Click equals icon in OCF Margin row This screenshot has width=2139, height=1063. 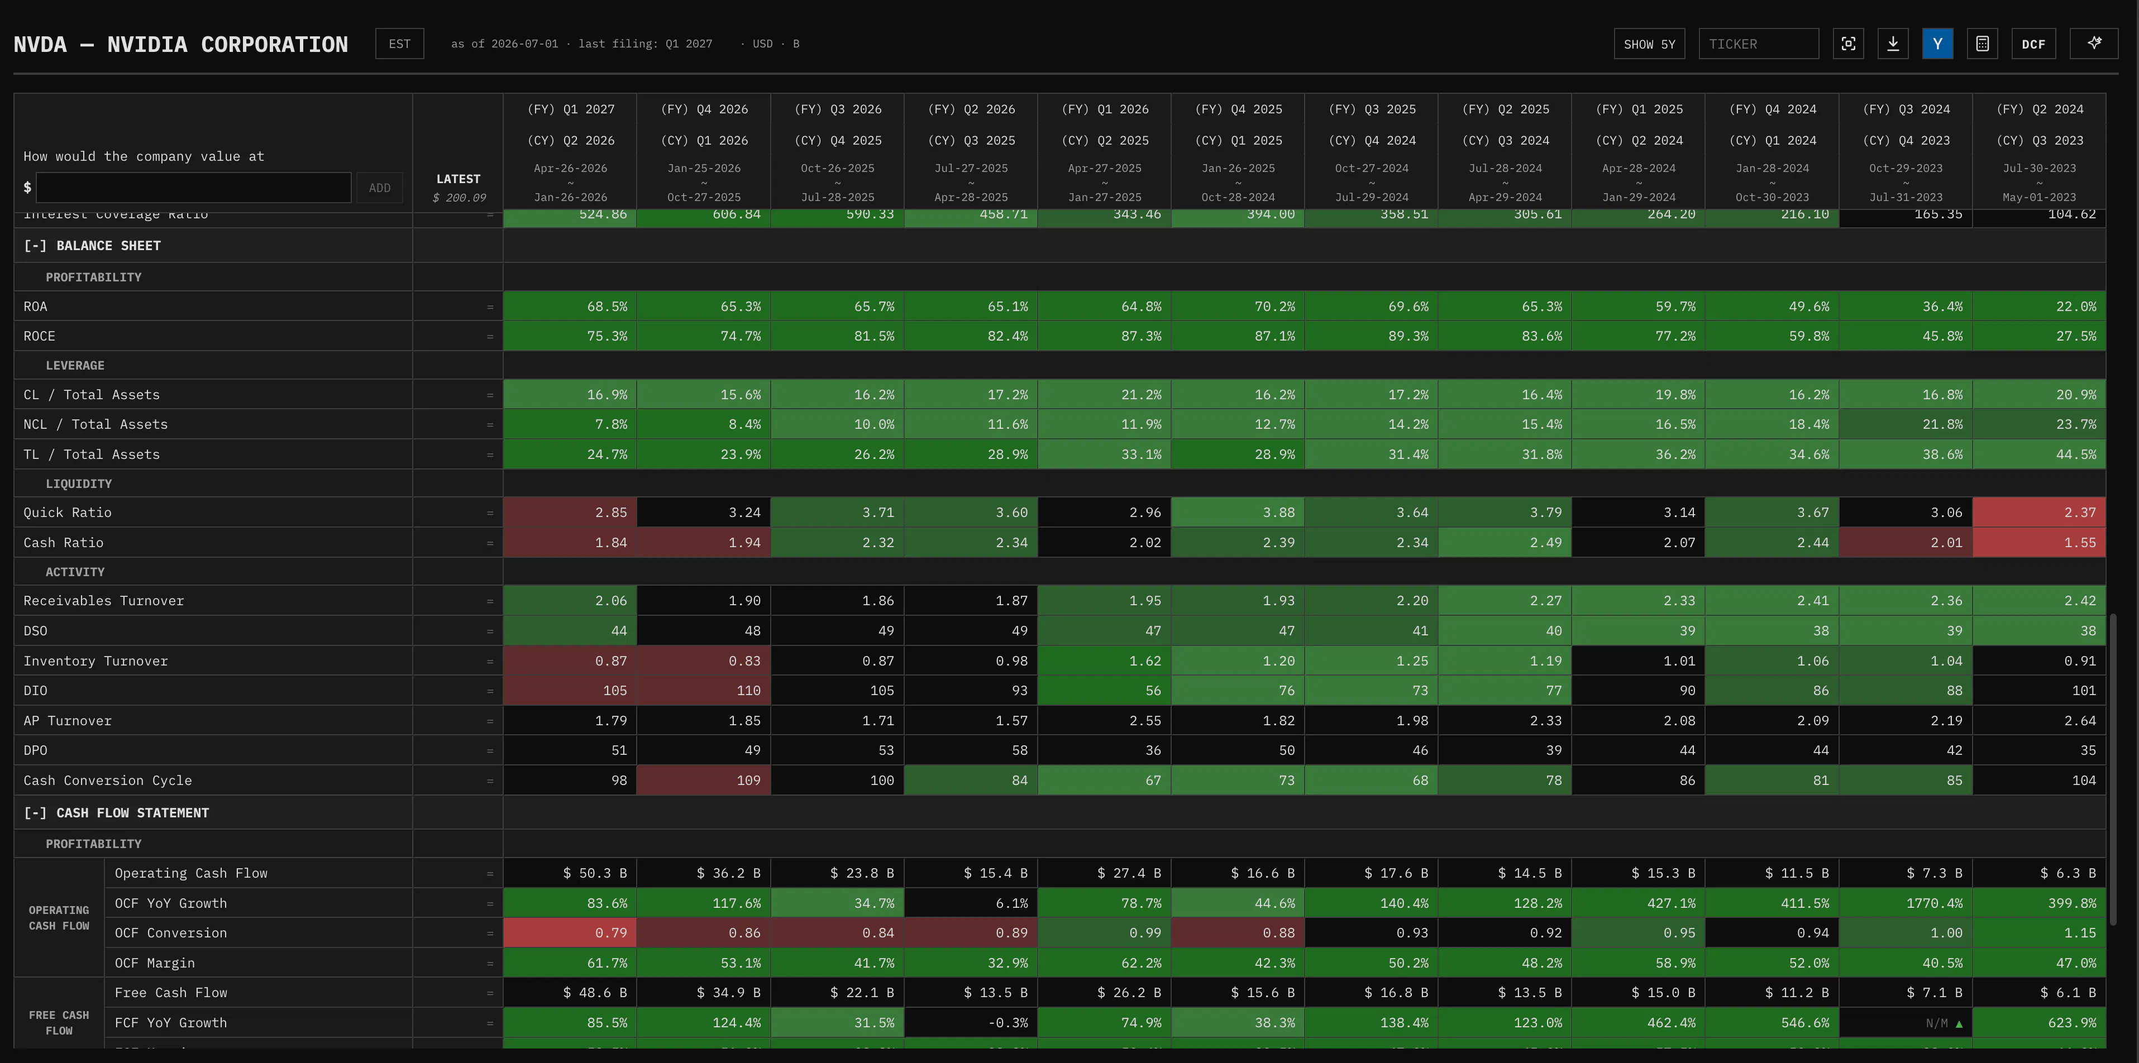tap(490, 964)
